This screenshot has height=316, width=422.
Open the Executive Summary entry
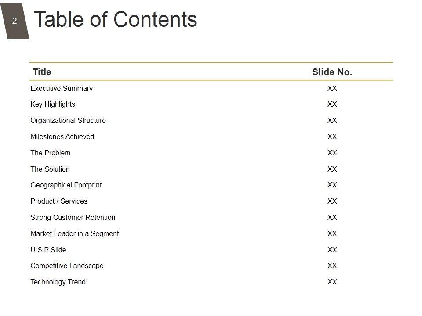point(62,88)
